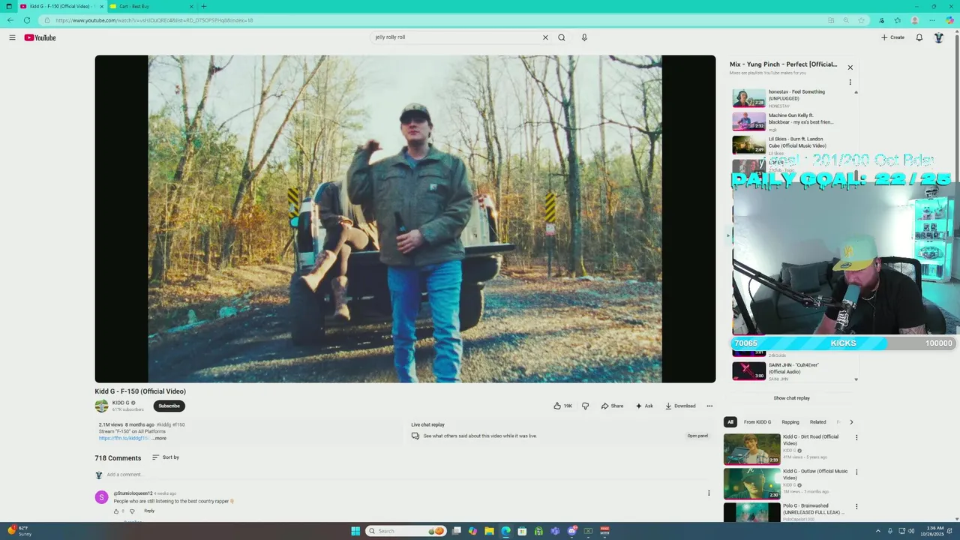960x540 pixels.
Task: Open the YouTube notifications bell
Action: tap(919, 37)
